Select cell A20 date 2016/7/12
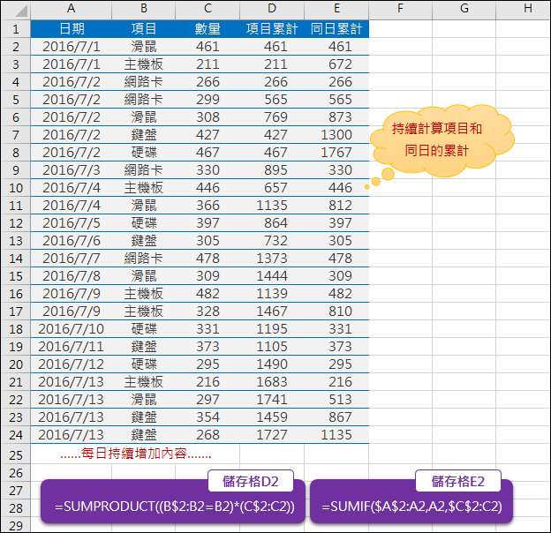Image resolution: width=551 pixels, height=533 pixels. (x=72, y=364)
